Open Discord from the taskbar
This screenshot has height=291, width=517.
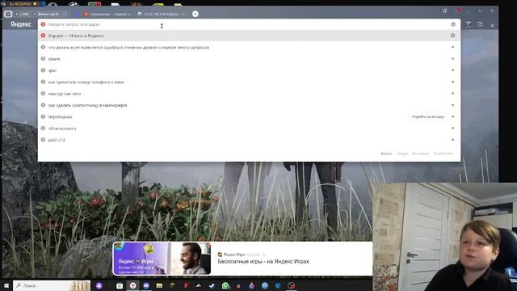(x=146, y=285)
